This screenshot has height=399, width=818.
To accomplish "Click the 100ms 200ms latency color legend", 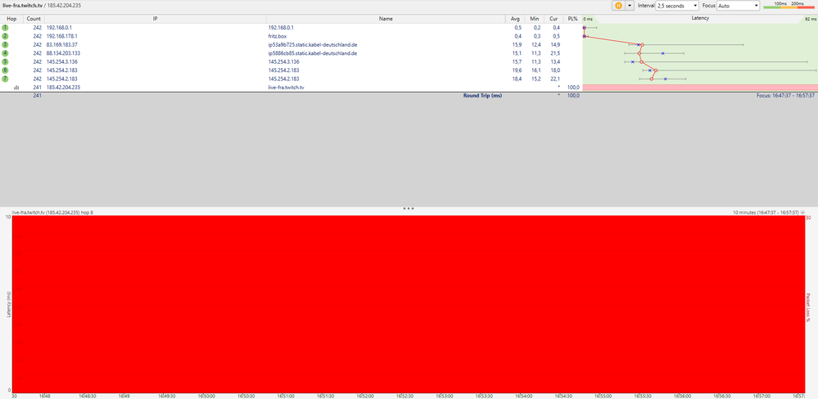I will 789,5.
